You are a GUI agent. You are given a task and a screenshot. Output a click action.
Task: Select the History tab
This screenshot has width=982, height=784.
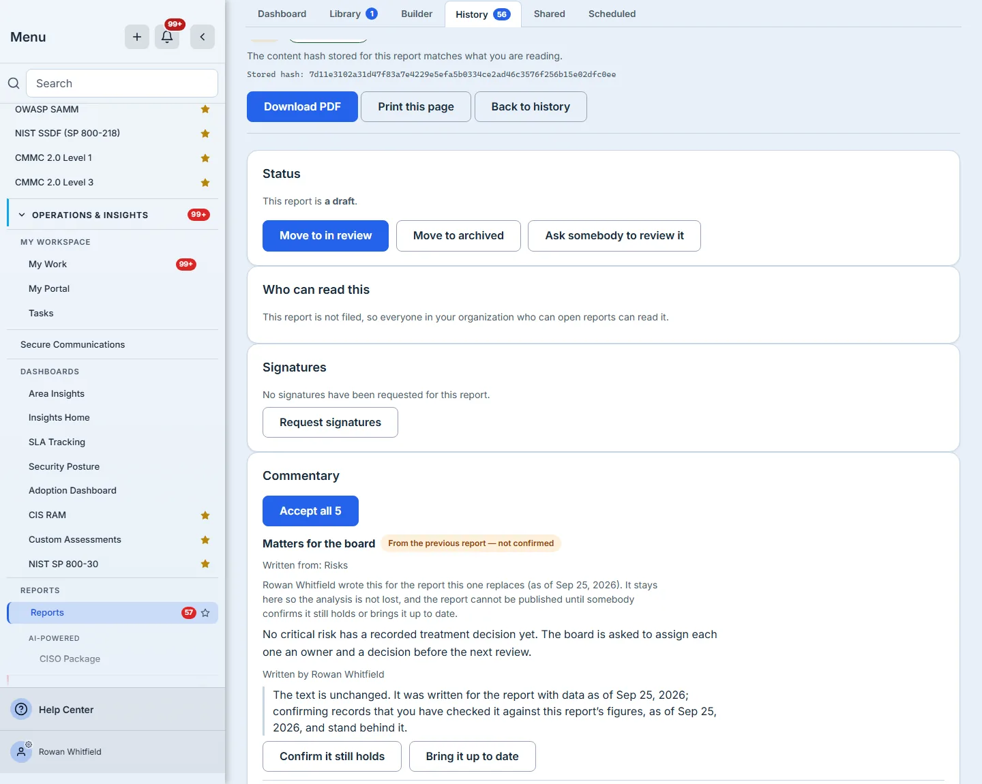[483, 14]
